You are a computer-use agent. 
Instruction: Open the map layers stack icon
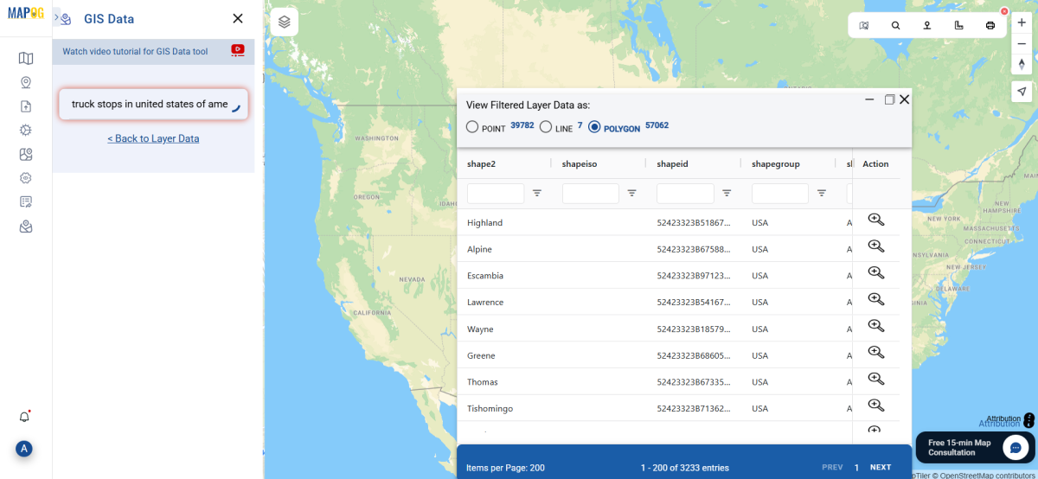coord(284,22)
